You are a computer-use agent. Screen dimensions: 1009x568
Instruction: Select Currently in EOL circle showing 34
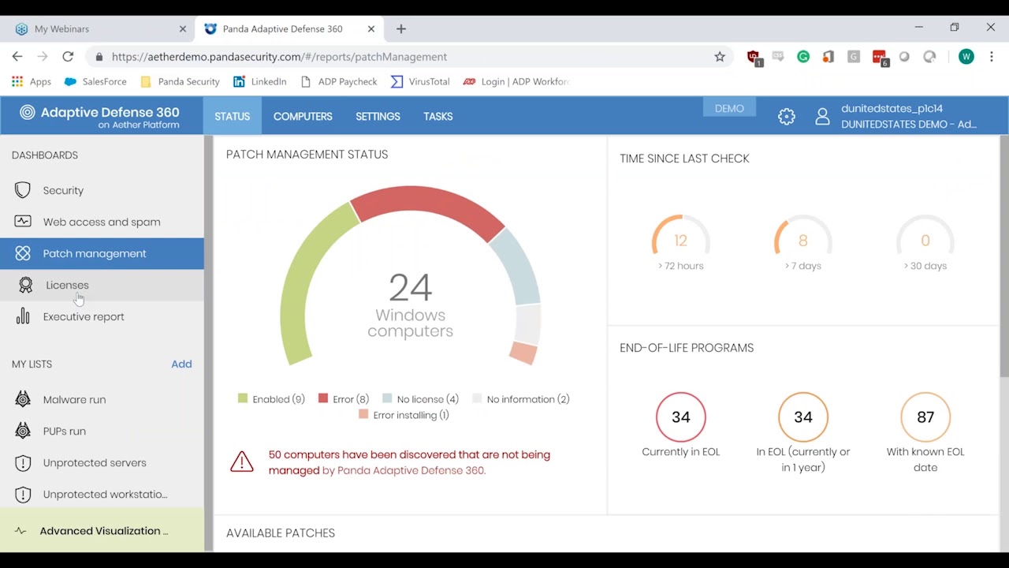point(680,417)
